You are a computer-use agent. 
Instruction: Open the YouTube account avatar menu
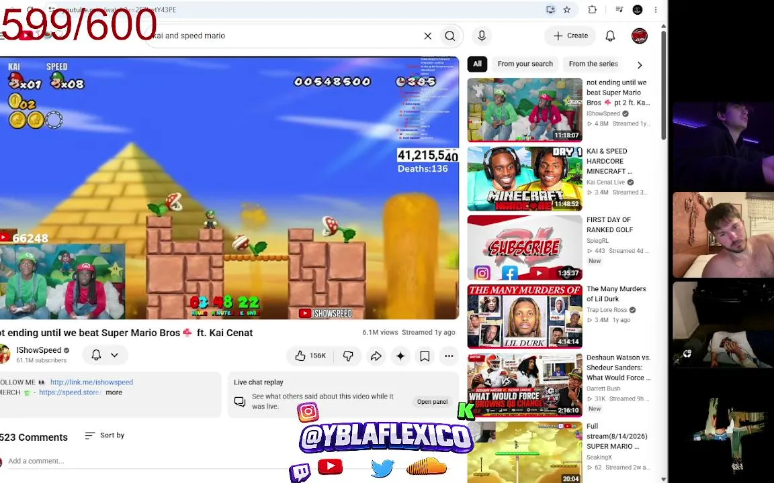point(639,36)
